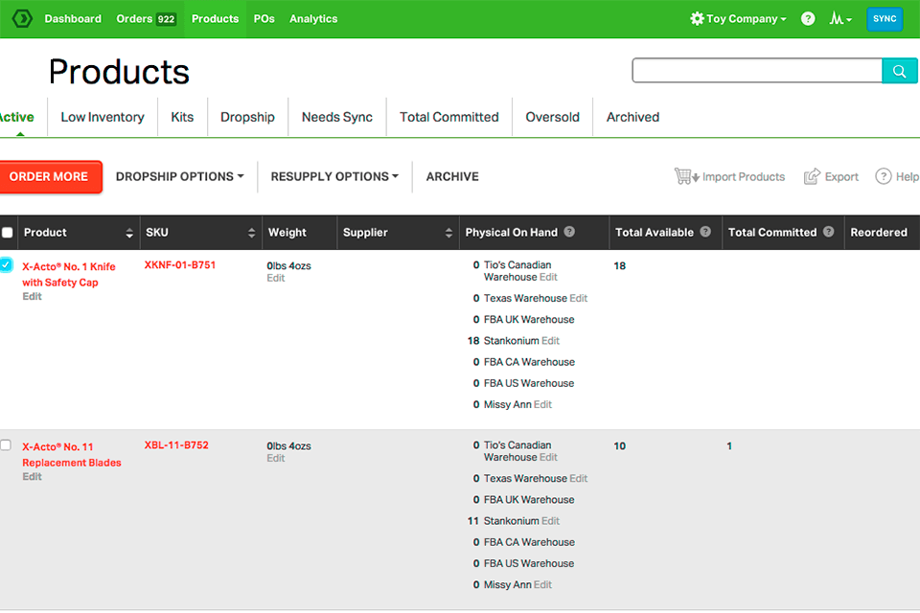Switch to Total Committed tab
The height and width of the screenshot is (613, 920).
tap(448, 117)
